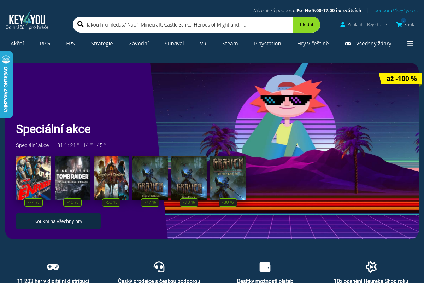Screen dimensions: 424x283
Task: Click the wallet payments icon
Action: [x=265, y=267]
